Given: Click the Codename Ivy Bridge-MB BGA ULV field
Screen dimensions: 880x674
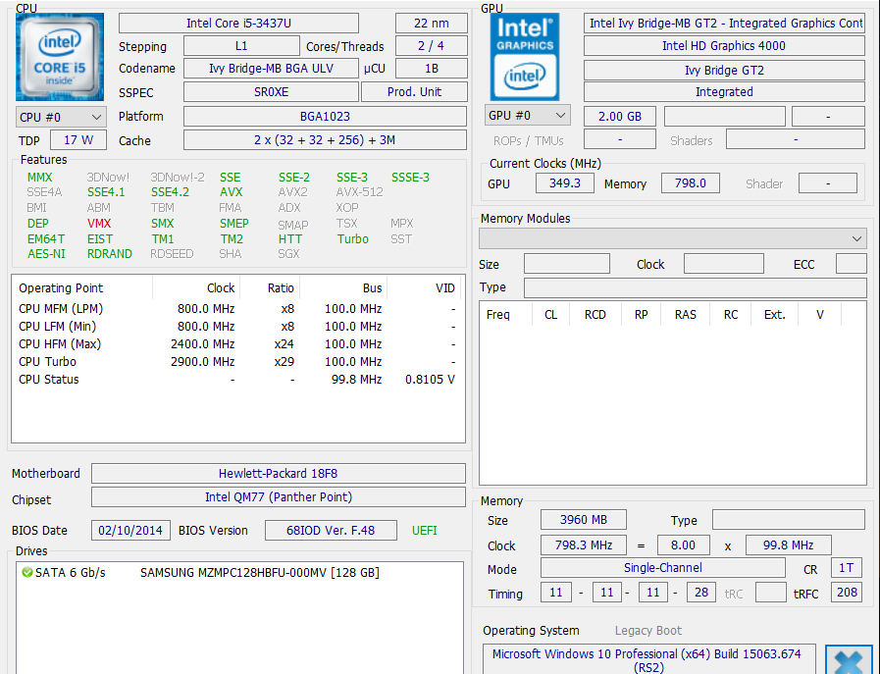Looking at the screenshot, I should coord(271,69).
